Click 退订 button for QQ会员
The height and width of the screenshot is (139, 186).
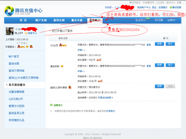click(x=170, y=44)
